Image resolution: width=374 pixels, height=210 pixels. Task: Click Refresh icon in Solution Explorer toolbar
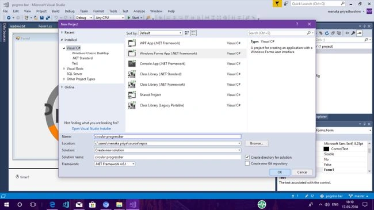pyautogui.click(x=327, y=33)
